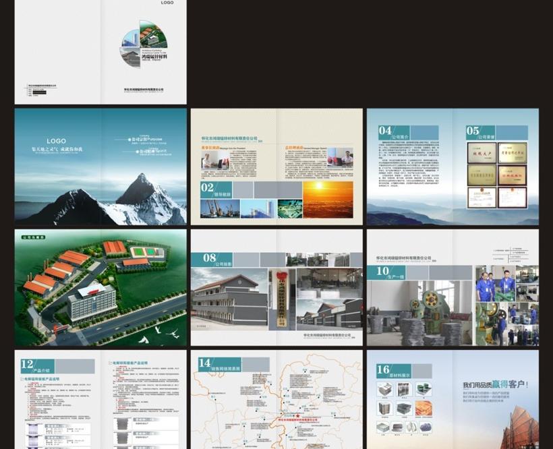
Task: Click the vertical company signboard photo
Action: pyautogui.click(x=281, y=299)
